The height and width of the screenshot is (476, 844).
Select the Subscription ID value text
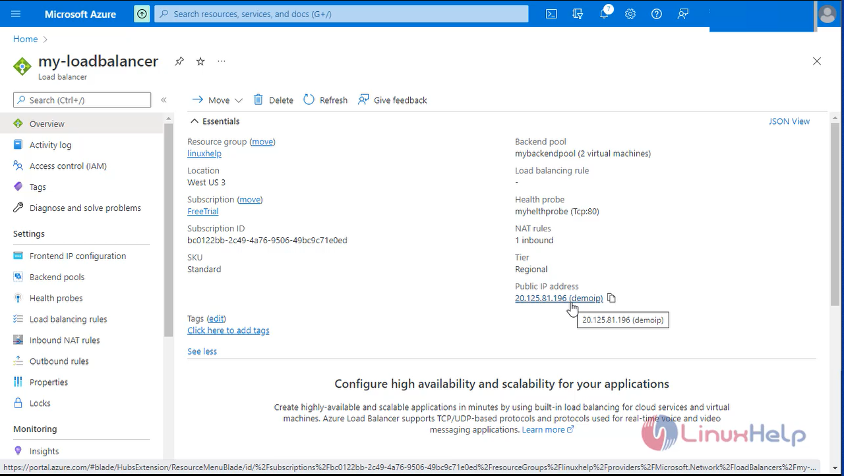pyautogui.click(x=267, y=241)
